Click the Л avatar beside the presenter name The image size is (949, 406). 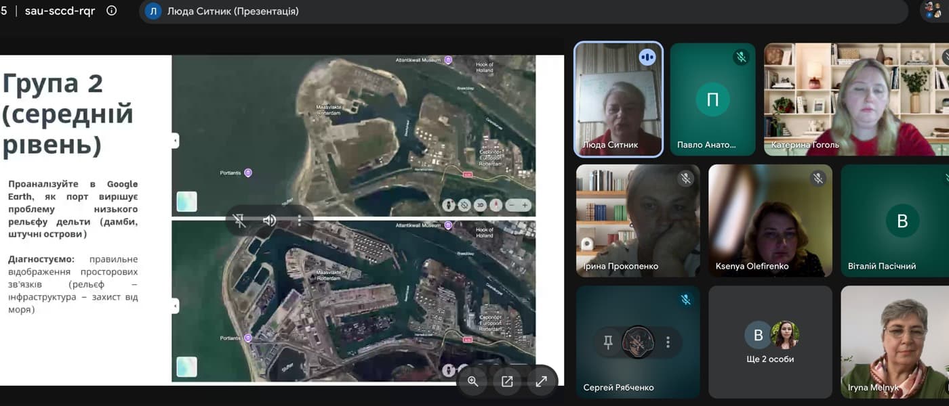[153, 11]
